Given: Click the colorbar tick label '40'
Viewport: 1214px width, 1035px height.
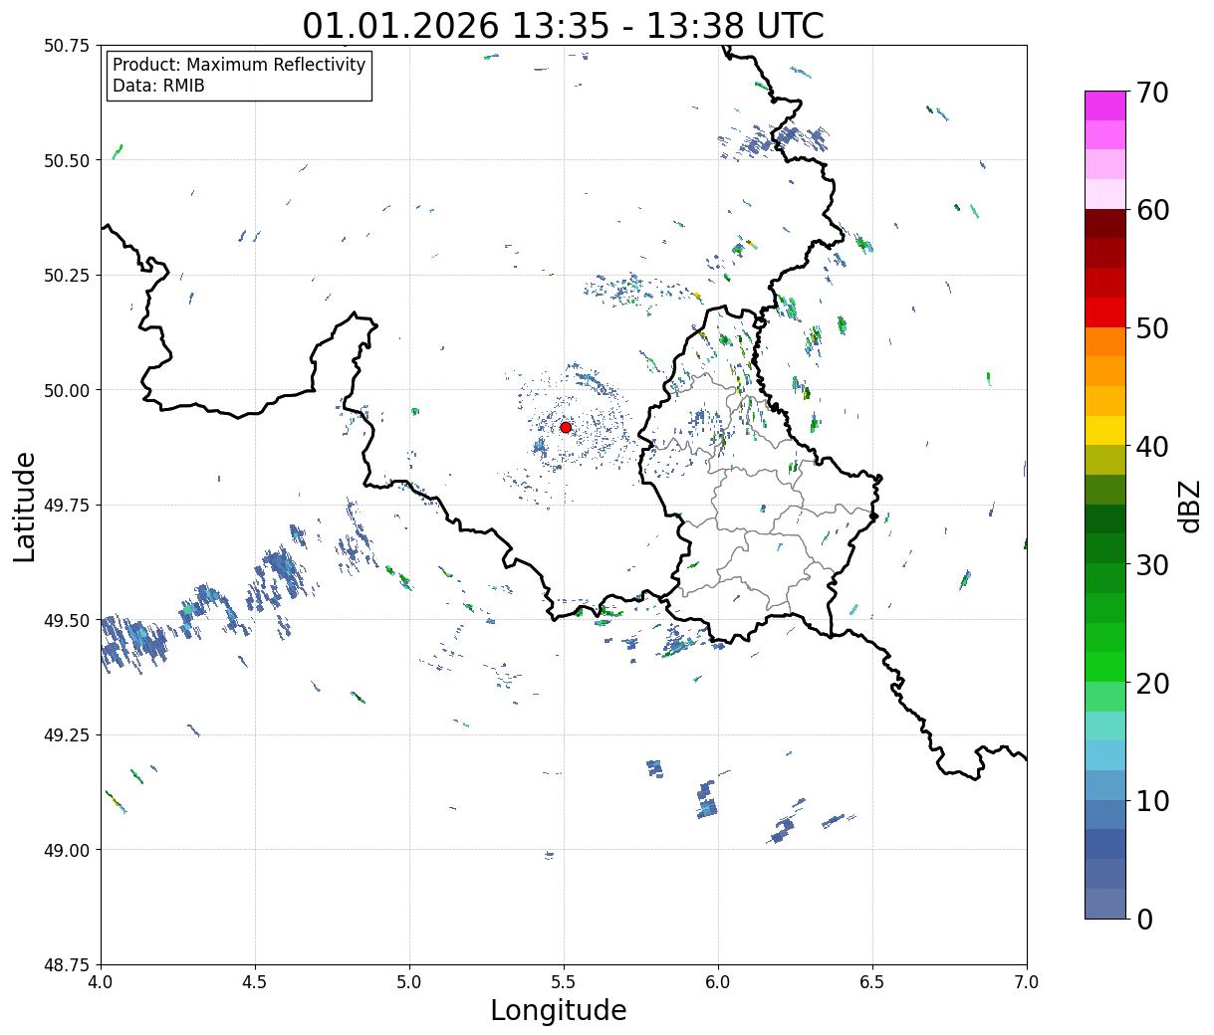Looking at the screenshot, I should (x=1151, y=446).
